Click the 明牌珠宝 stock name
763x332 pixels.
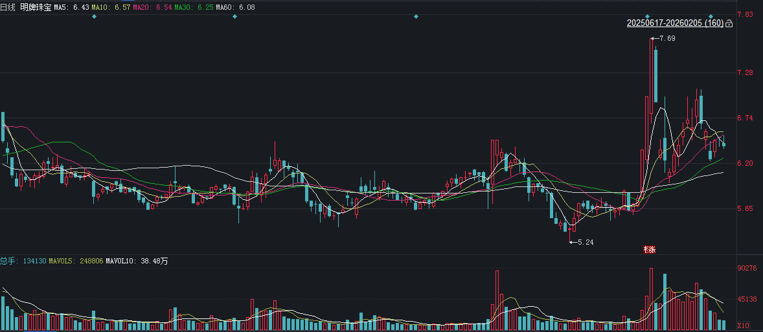36,6
